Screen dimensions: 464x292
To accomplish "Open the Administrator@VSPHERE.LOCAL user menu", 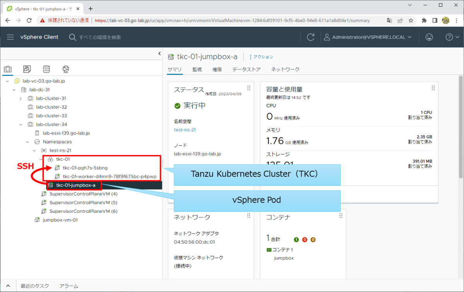I will (367, 37).
